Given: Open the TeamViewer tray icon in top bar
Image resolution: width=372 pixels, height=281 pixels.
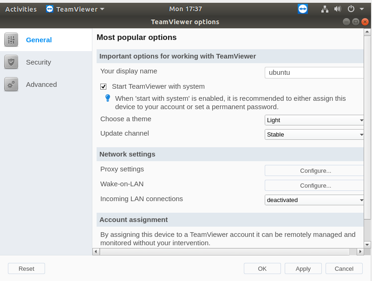Looking at the screenshot, I should click(x=303, y=9).
